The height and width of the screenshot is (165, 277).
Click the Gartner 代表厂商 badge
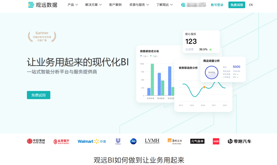[42, 37]
